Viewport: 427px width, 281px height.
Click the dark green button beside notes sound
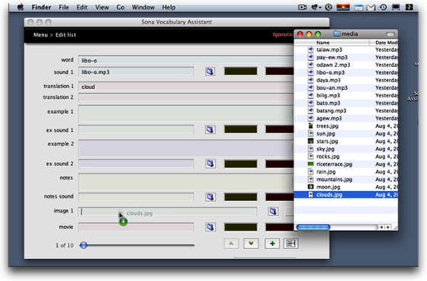241,197
